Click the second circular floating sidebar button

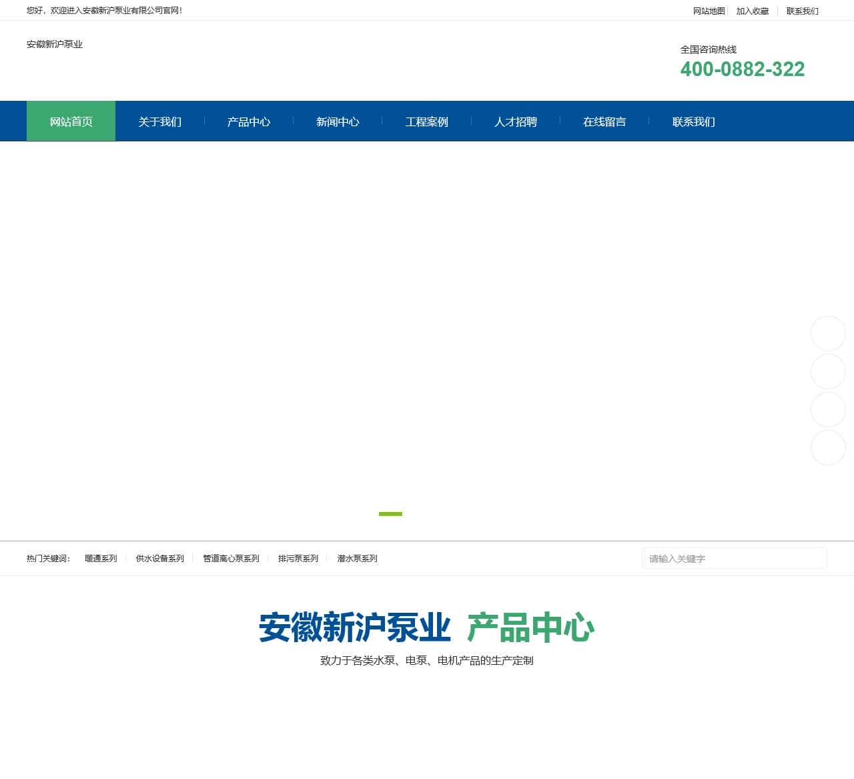click(x=827, y=371)
